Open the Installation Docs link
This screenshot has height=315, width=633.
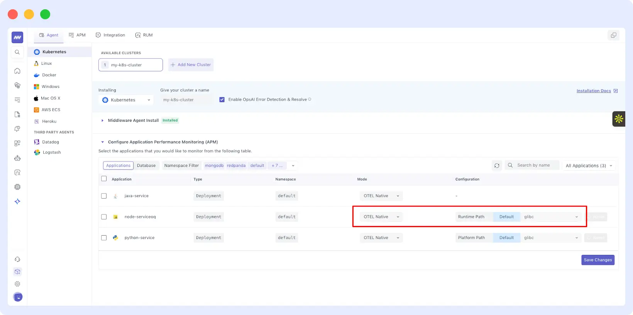point(593,91)
